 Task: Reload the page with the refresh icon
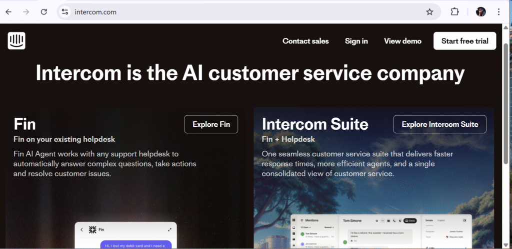44,12
